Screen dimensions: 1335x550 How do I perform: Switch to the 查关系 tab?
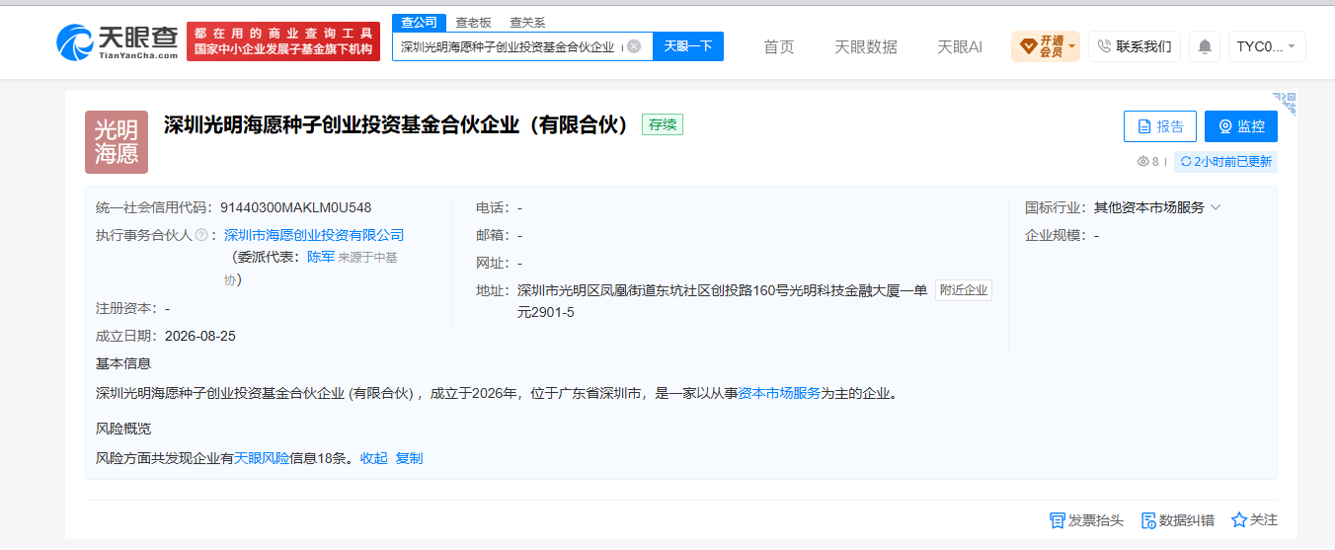(527, 22)
